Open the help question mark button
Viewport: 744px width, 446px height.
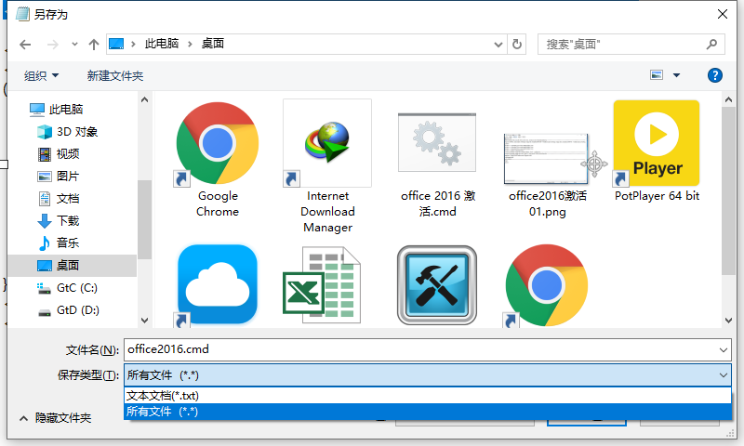pyautogui.click(x=714, y=75)
